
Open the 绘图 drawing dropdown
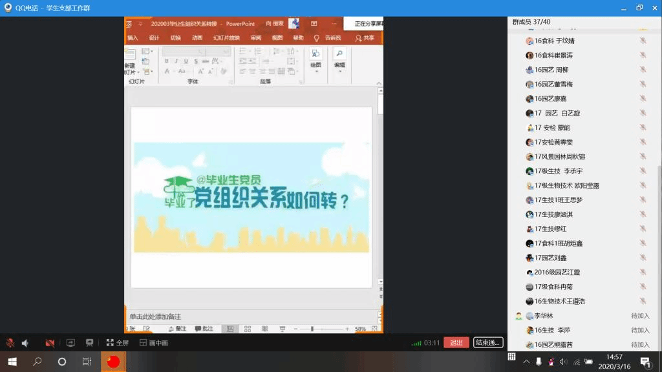coord(315,58)
